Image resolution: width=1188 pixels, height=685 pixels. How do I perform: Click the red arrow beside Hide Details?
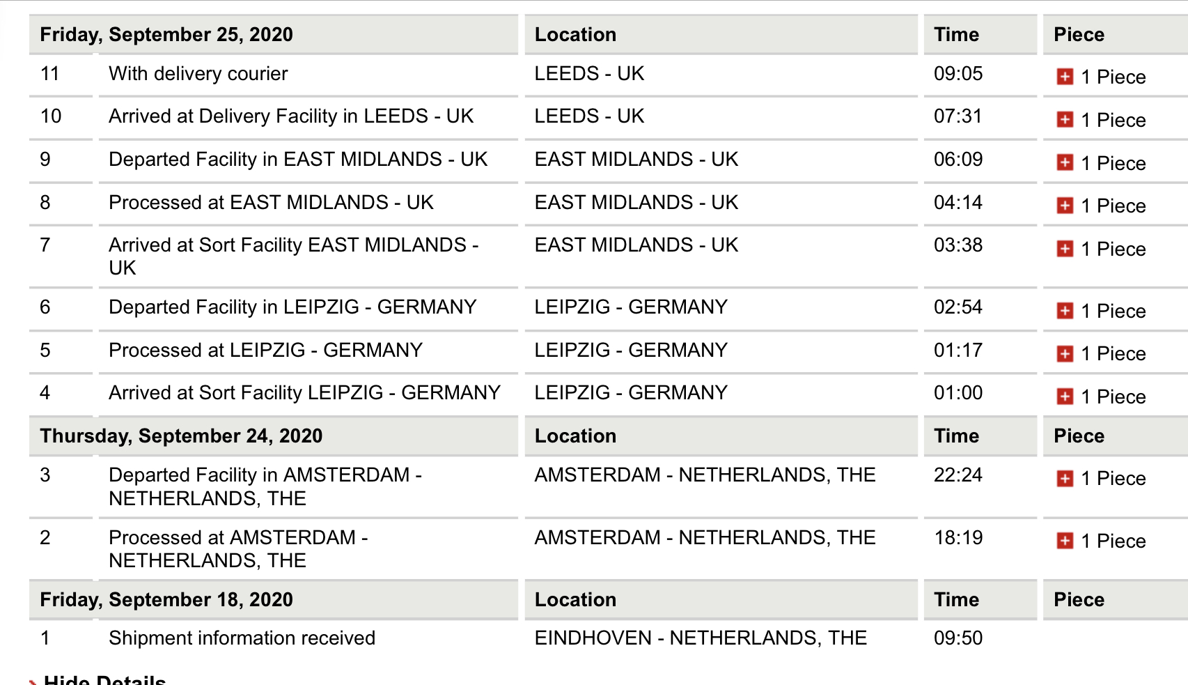[x=33, y=682]
